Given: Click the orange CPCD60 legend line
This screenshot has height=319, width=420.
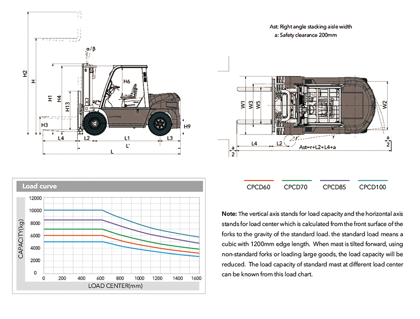Looking at the screenshot, I should click(x=258, y=180).
